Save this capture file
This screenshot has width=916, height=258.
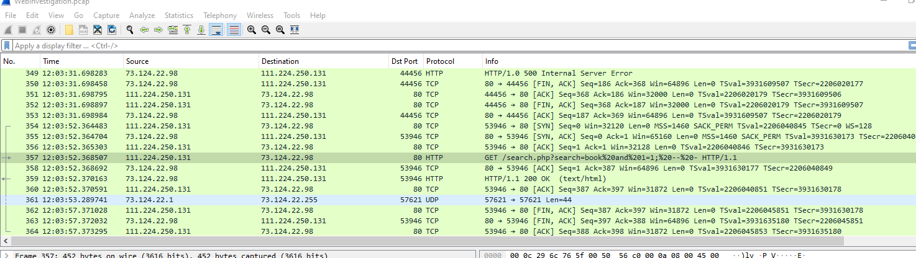(83, 30)
